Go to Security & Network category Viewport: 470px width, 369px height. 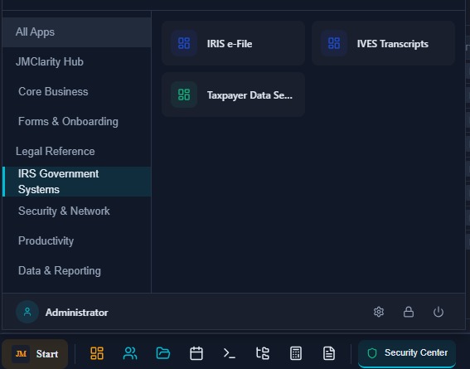pyautogui.click(x=76, y=211)
